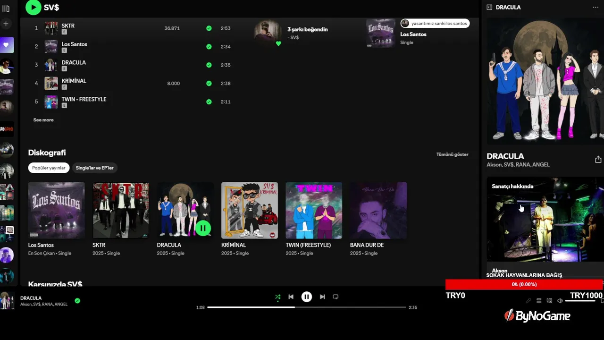Click the DRACULA title in the player bar
Screen dimensions: 604x340
31,298
